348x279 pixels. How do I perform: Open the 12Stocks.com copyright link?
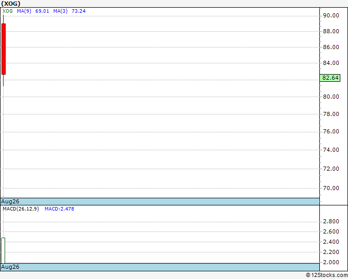point(327,275)
